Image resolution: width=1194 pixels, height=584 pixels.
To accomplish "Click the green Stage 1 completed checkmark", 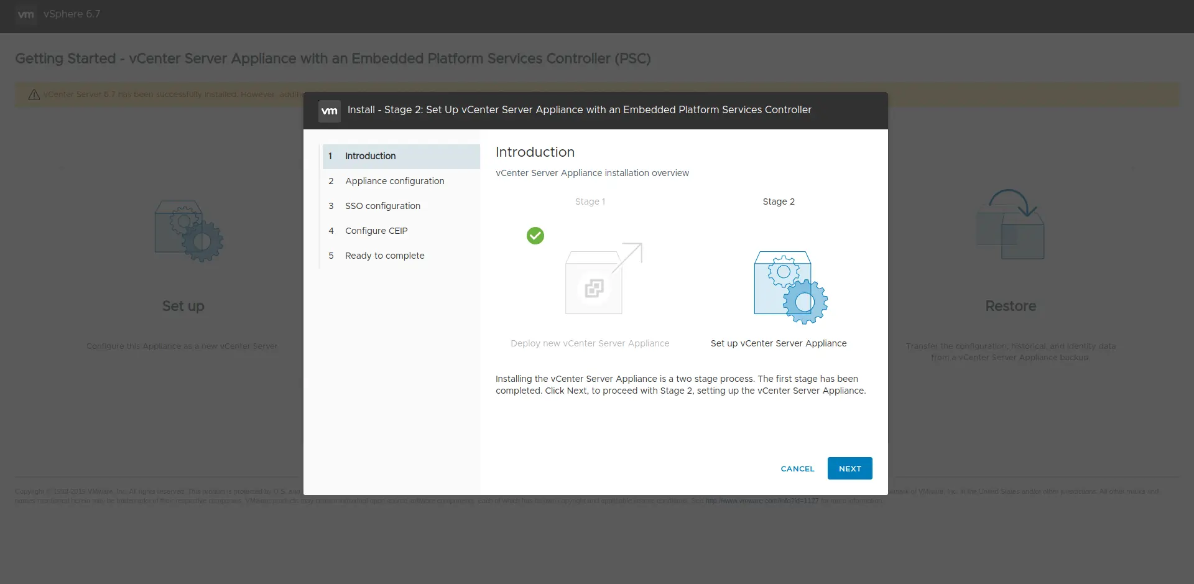I will (x=535, y=236).
